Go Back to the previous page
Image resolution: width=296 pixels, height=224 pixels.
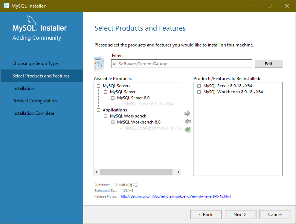pos(206,215)
